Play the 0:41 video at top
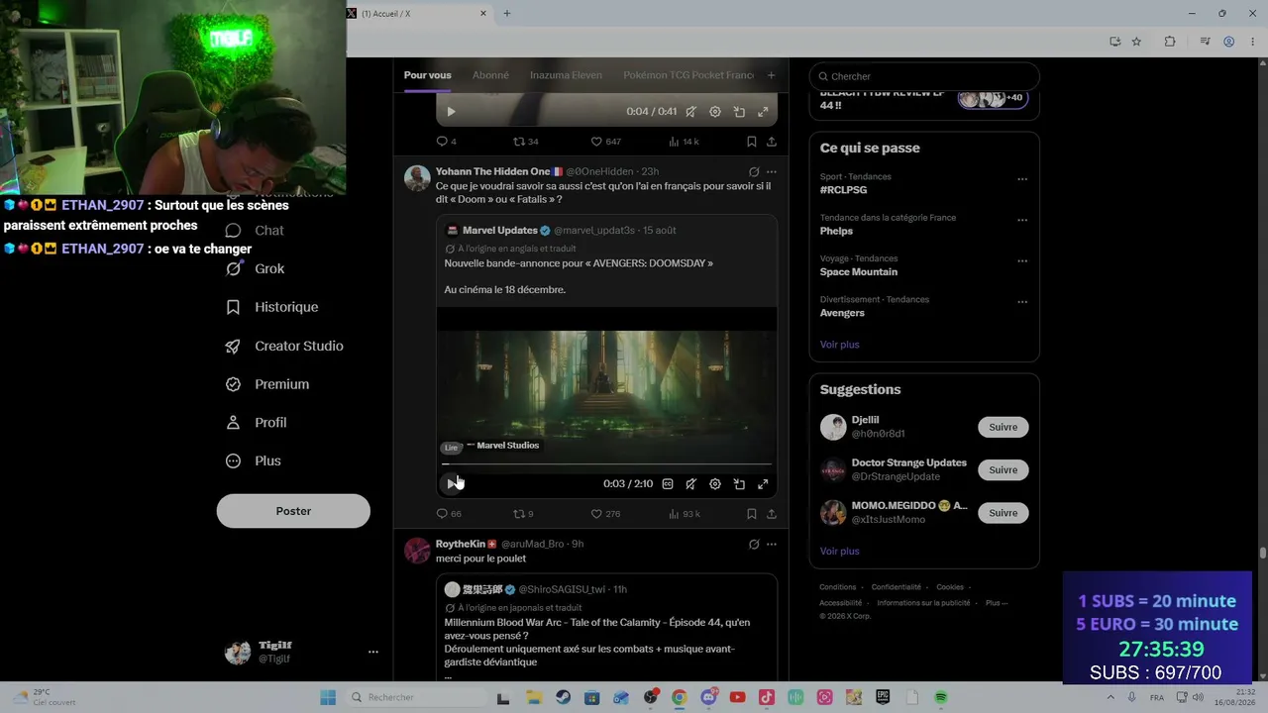The width and height of the screenshot is (1268, 713). 451,112
